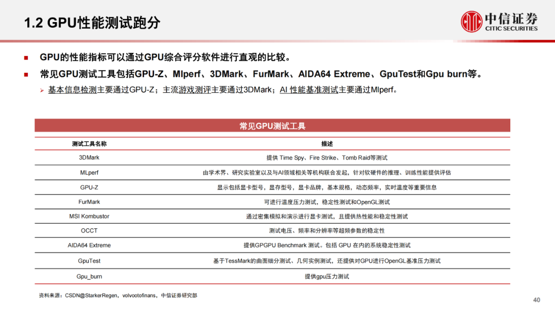Click the page number 40
The image size is (555, 312).
(x=536, y=300)
